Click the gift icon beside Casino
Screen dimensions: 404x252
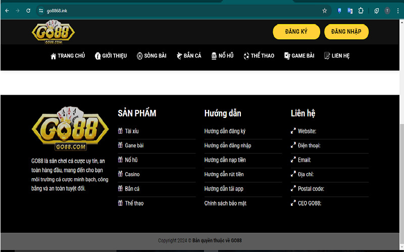(120, 174)
